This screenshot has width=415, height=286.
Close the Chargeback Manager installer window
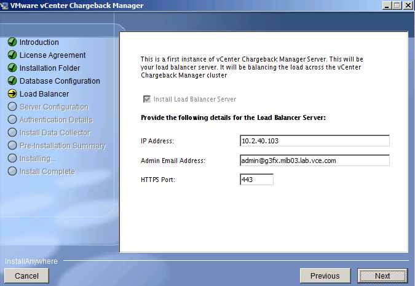408,6
